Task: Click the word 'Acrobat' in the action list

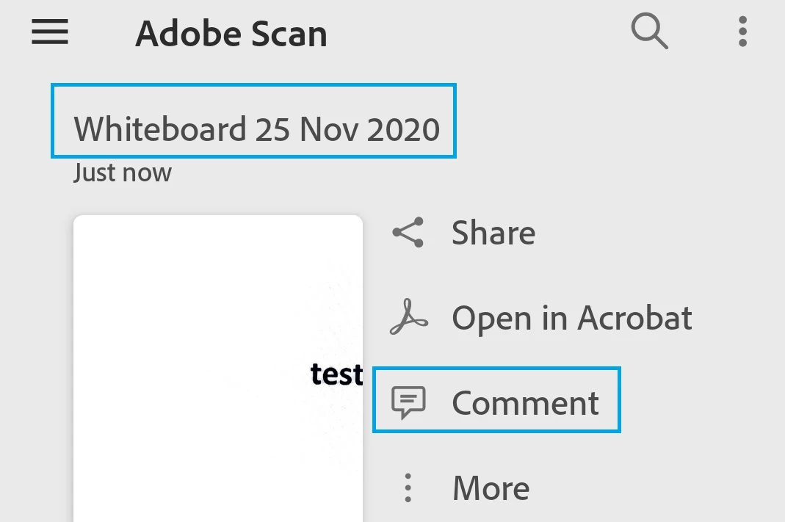Action: [x=634, y=318]
